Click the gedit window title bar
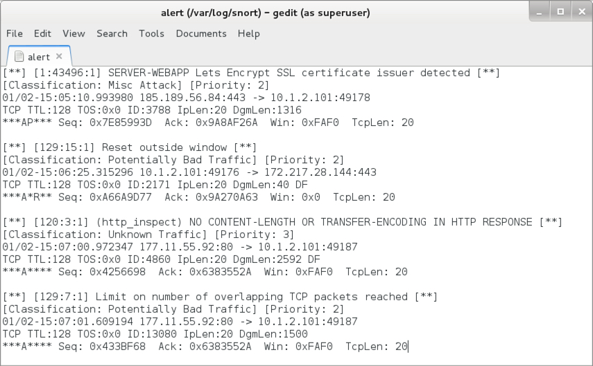The width and height of the screenshot is (593, 366). click(x=265, y=12)
